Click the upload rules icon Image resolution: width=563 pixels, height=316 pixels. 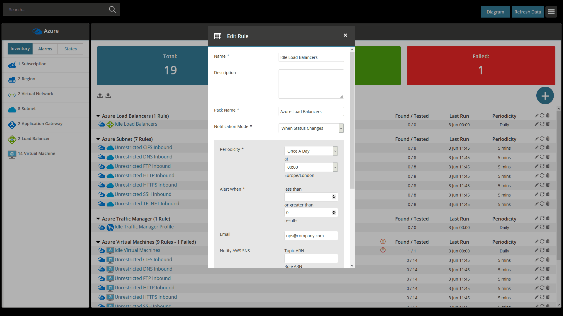click(100, 95)
